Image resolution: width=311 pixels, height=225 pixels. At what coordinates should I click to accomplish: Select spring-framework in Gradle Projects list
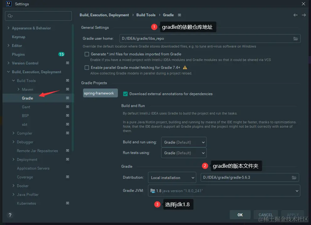(x=100, y=93)
